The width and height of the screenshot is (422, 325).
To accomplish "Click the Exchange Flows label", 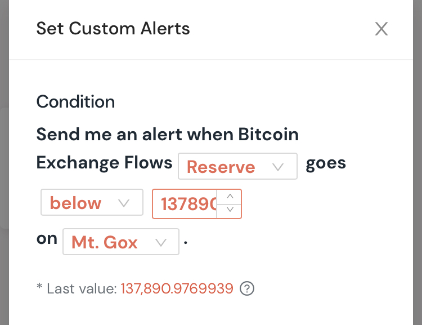I will click(x=104, y=163).
